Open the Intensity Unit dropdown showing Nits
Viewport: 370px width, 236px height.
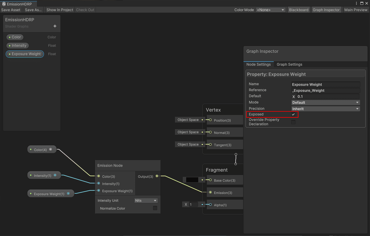point(146,201)
